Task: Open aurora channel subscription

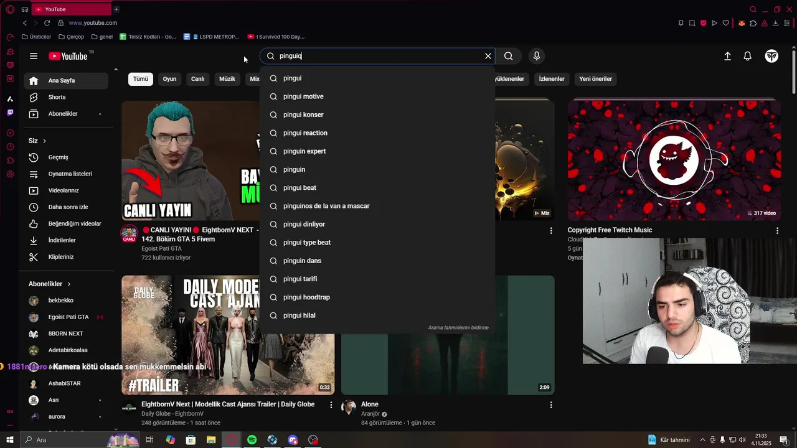Action: click(x=66, y=416)
